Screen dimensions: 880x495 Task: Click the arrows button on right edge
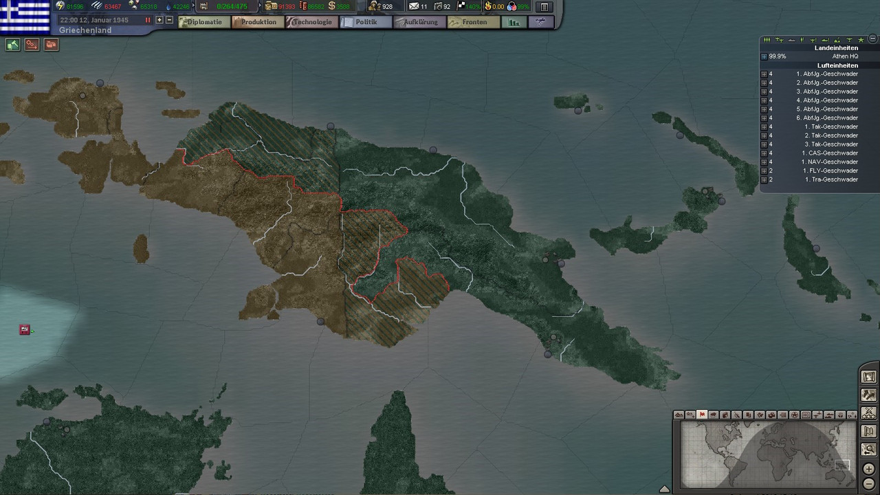tap(869, 395)
